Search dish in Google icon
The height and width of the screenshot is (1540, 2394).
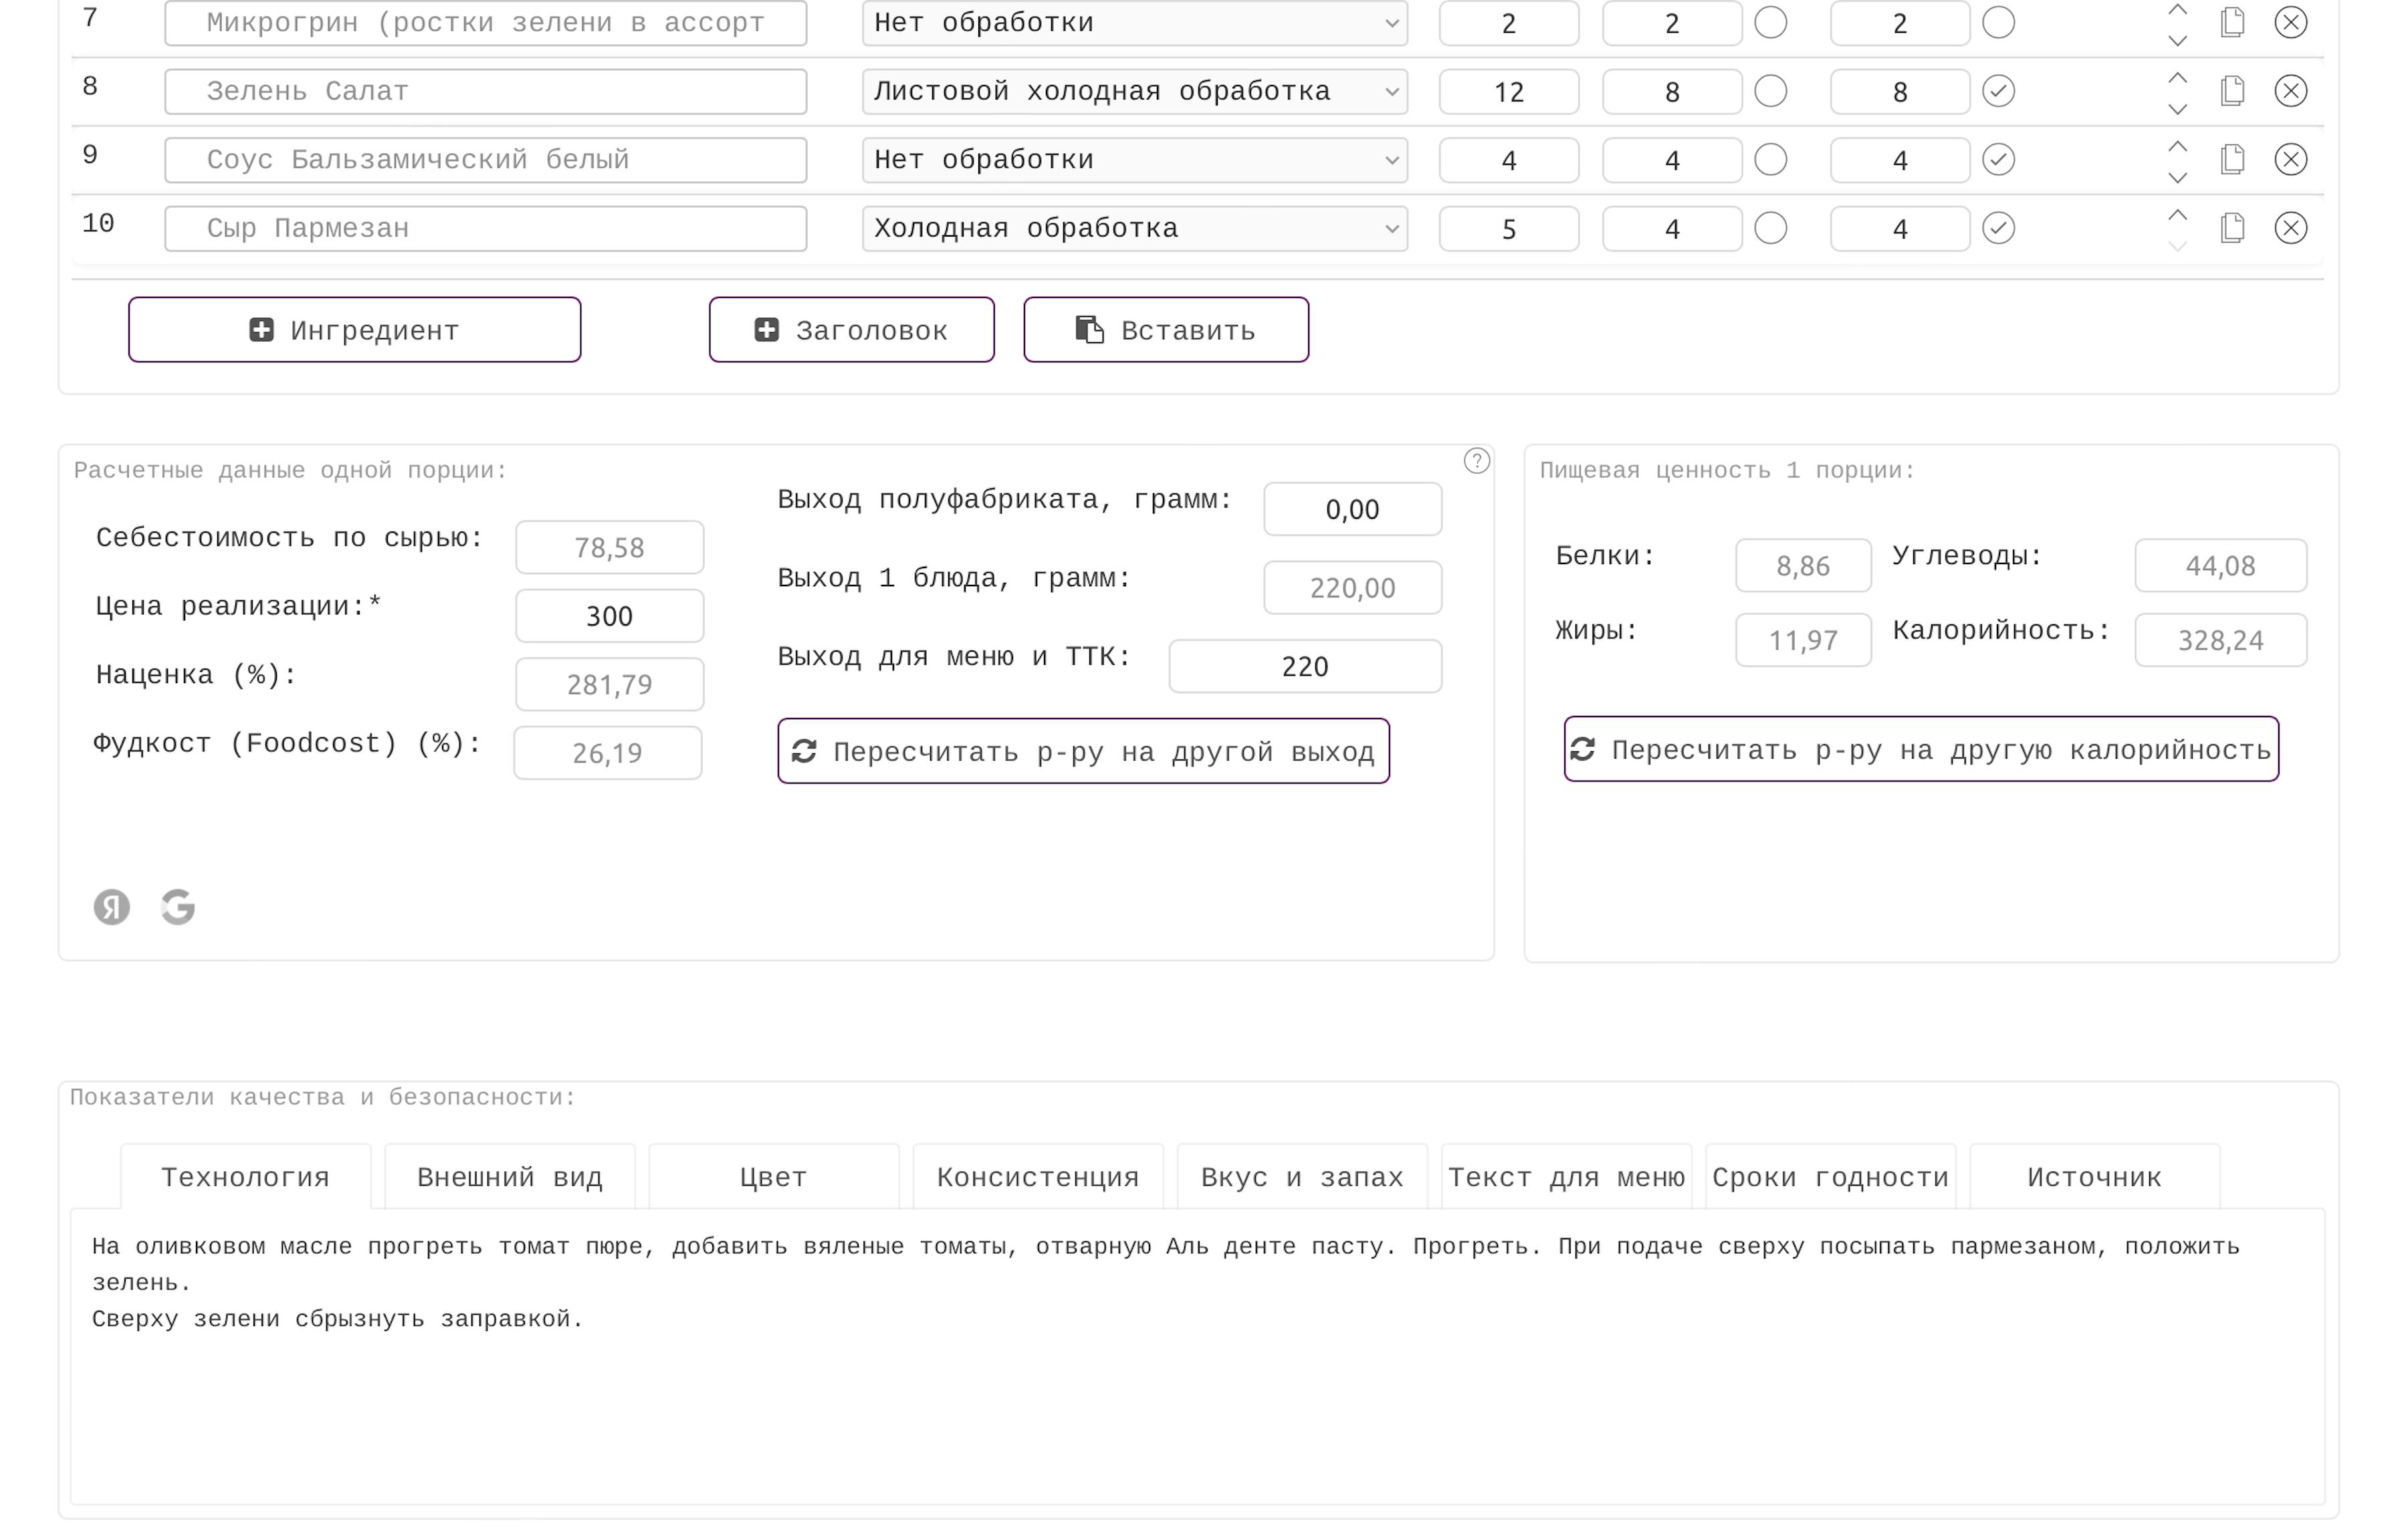point(178,907)
